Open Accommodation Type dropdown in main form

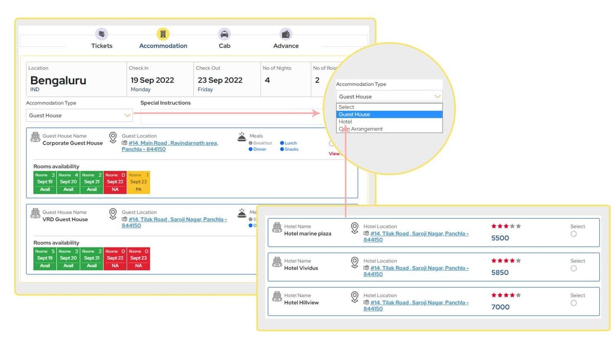pos(79,116)
